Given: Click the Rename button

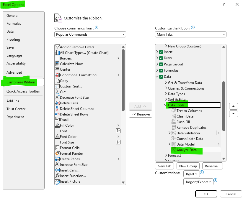Looking at the screenshot, I should pos(213,166).
